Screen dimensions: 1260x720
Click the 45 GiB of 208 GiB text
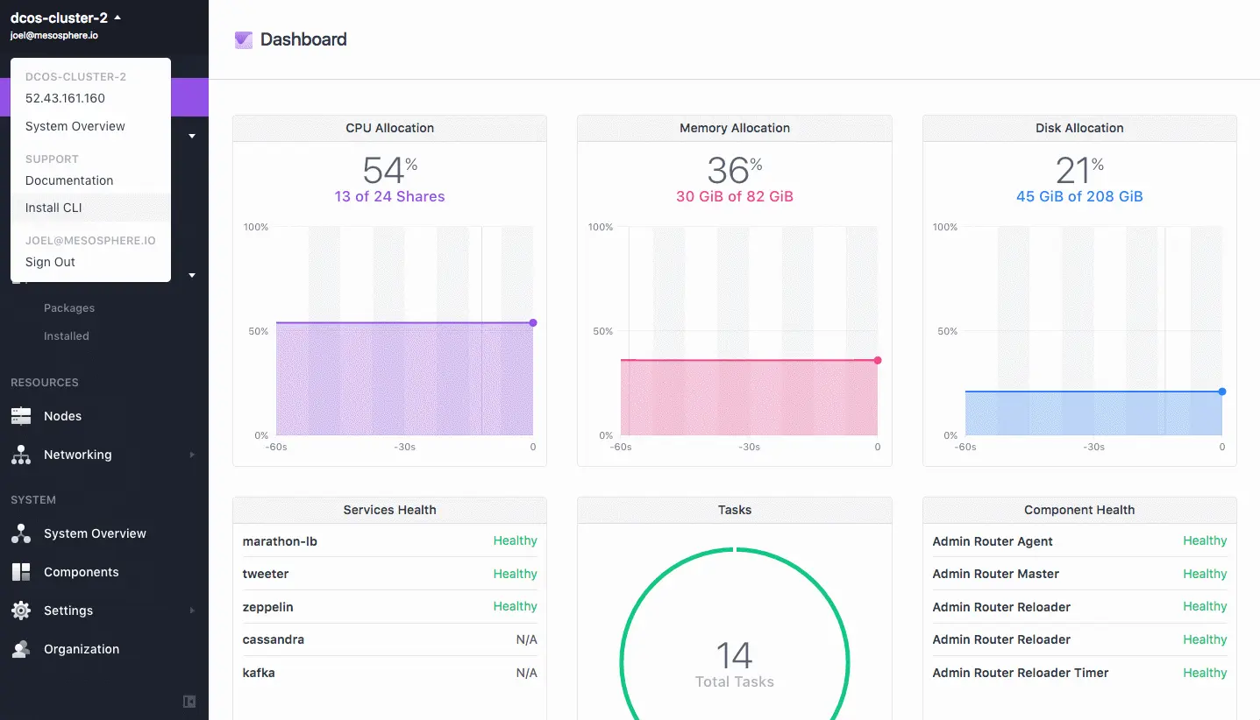pyautogui.click(x=1079, y=196)
